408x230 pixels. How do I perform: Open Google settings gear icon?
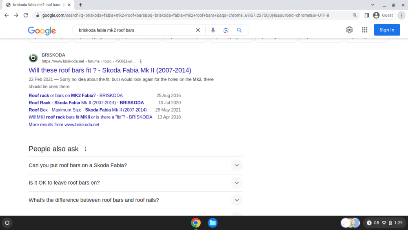click(350, 30)
